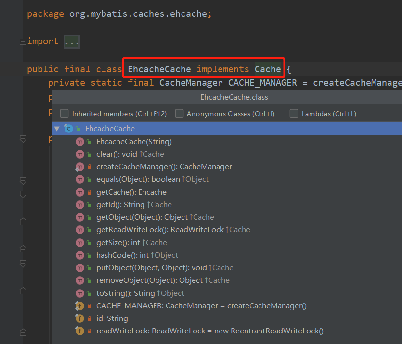Image resolution: width=402 pixels, height=344 pixels.
Task: Click the method icon beside getSize()
Action: pos(80,243)
